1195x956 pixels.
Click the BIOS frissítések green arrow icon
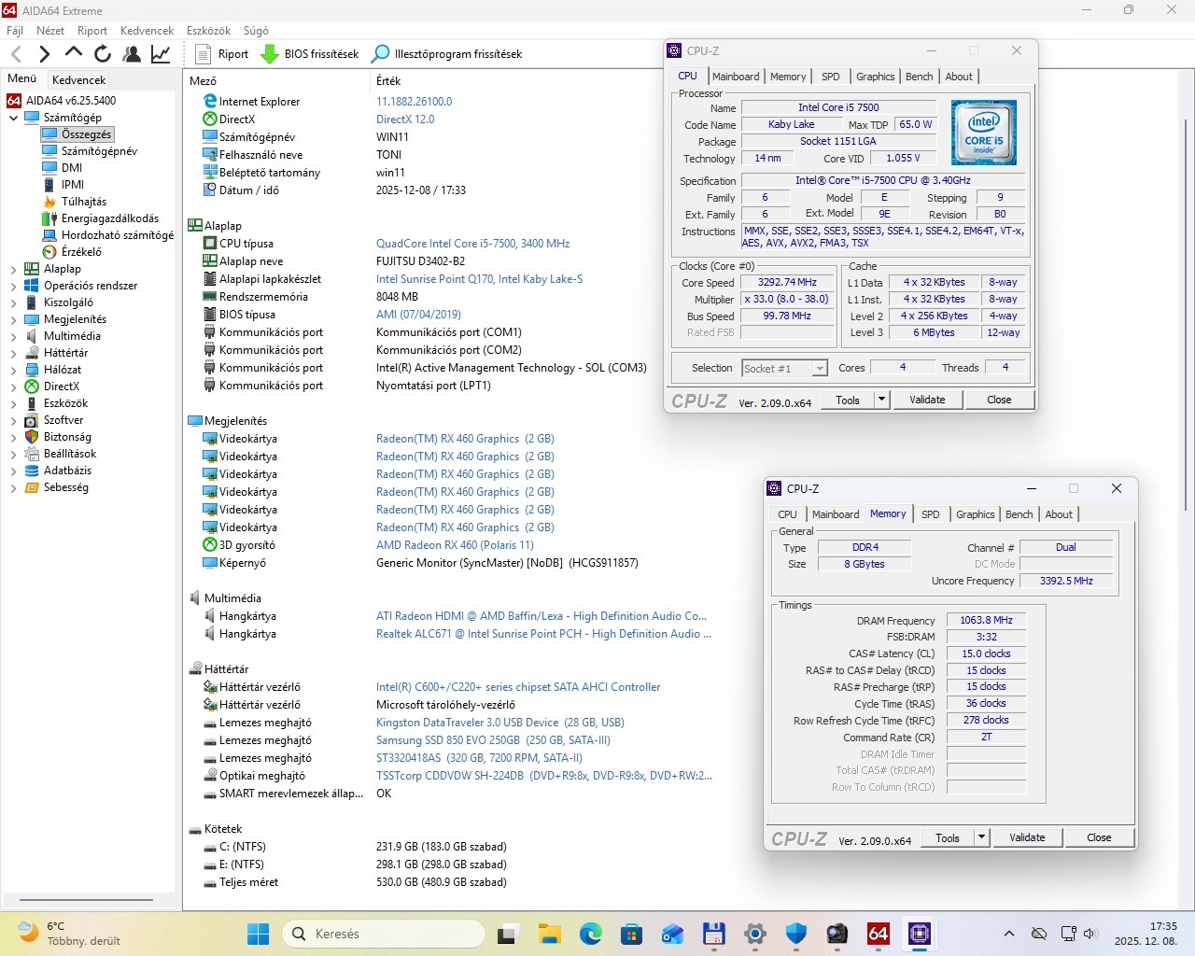(270, 54)
